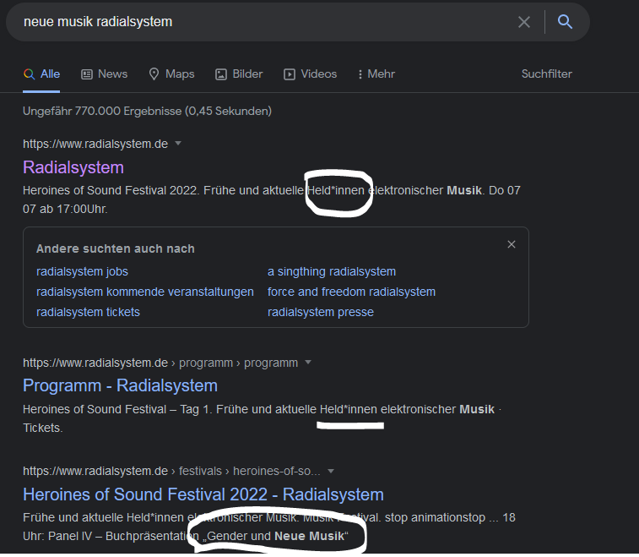Open 'Heroines of Sound Festival 2022 - Radialsystem' result

click(203, 494)
